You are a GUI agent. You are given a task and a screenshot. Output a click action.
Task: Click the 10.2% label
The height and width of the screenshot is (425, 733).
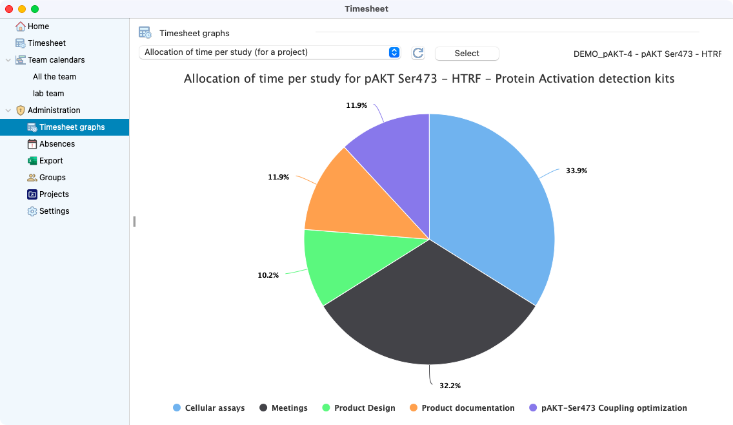click(268, 275)
